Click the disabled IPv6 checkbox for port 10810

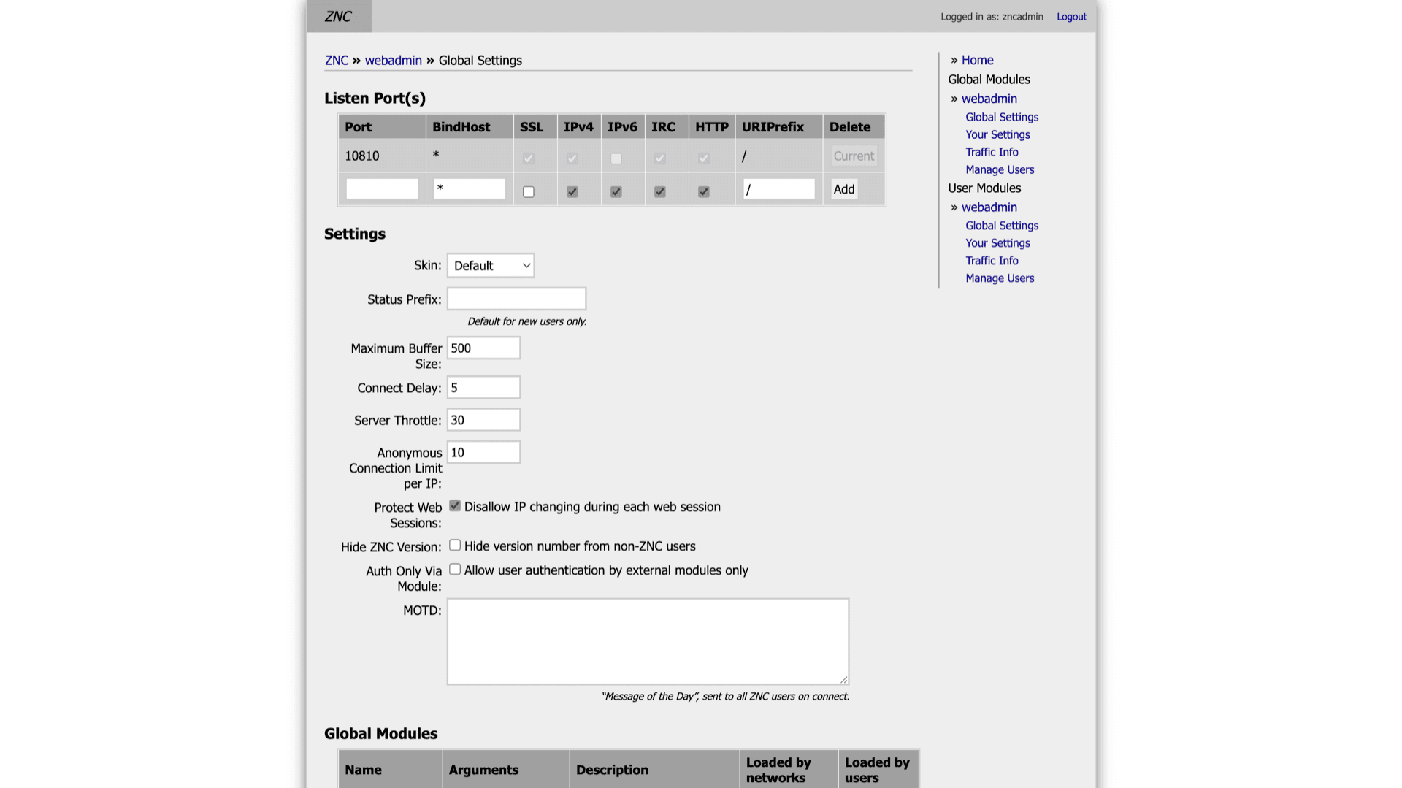tap(616, 158)
